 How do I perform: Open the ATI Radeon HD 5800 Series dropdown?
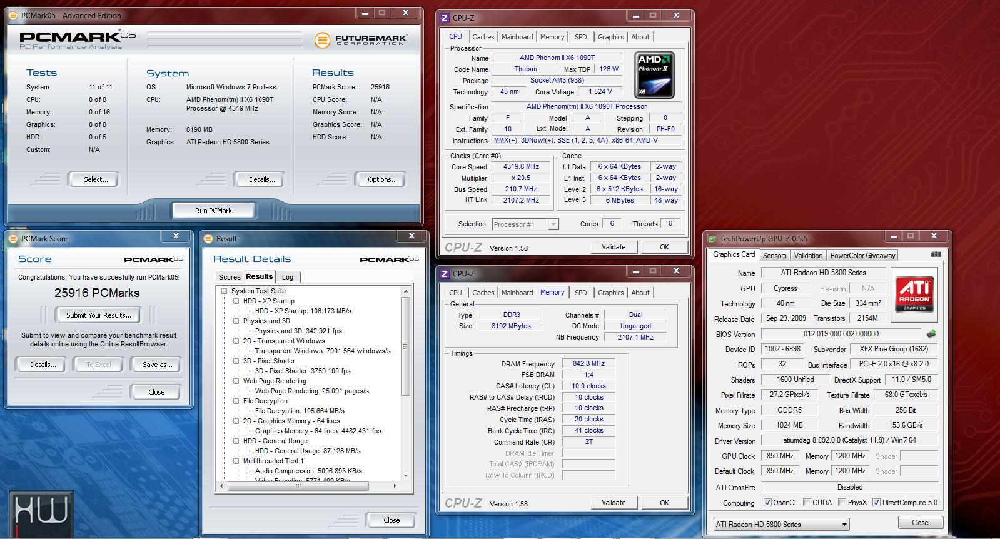coord(781,524)
